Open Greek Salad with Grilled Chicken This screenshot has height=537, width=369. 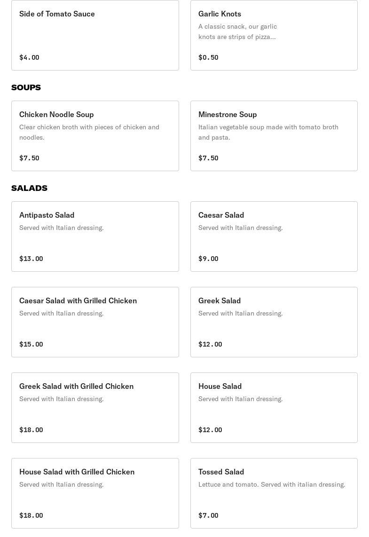click(x=95, y=408)
